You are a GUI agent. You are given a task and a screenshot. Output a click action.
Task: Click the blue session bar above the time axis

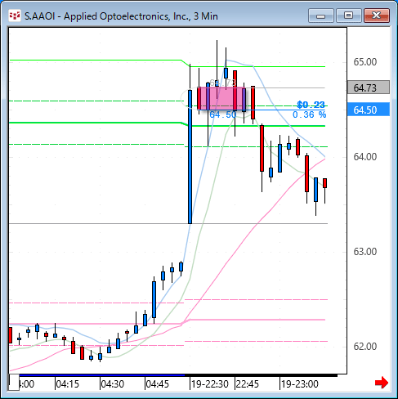coord(102,375)
